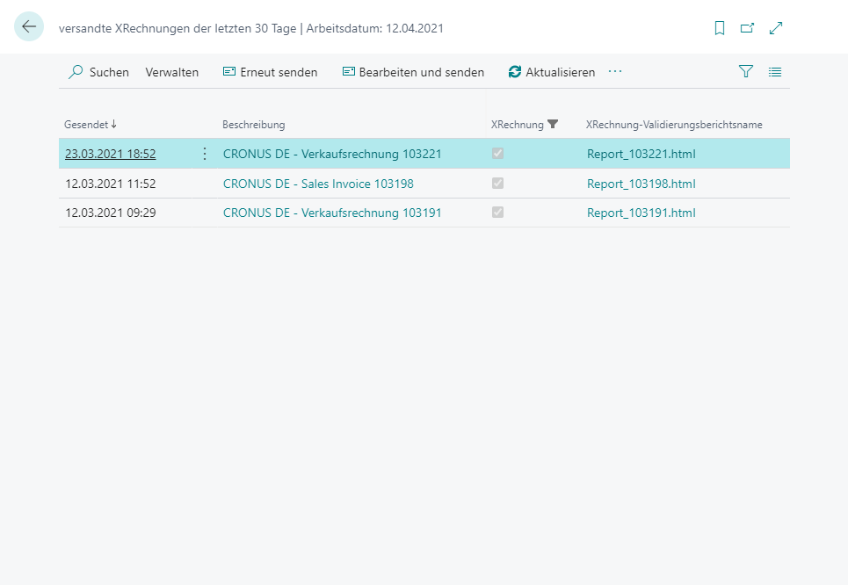Expand the page to full width
The image size is (848, 585).
[776, 28]
